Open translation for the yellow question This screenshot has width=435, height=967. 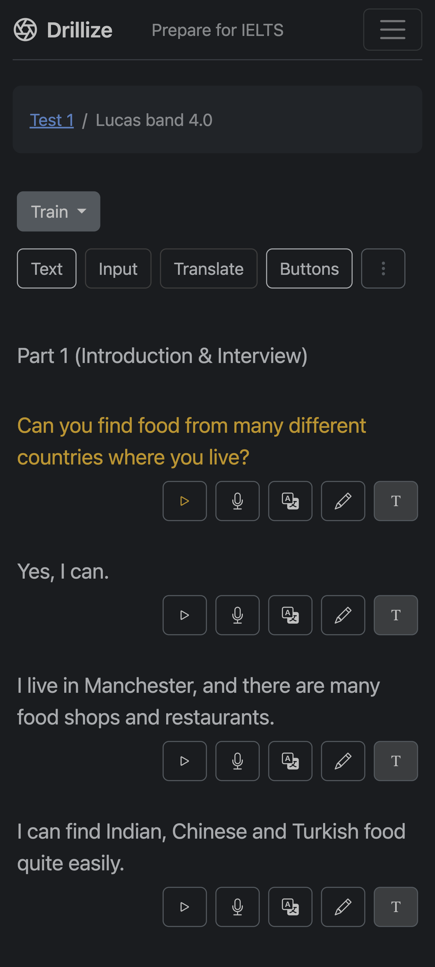click(290, 501)
